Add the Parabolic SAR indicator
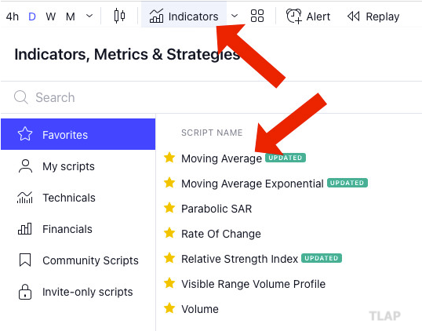This screenshot has width=422, height=331. (x=216, y=209)
